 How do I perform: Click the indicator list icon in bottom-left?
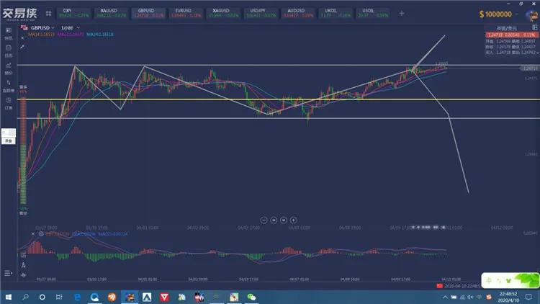(24, 255)
